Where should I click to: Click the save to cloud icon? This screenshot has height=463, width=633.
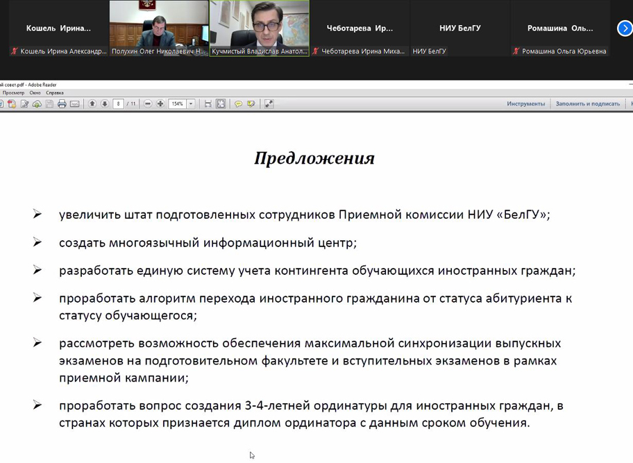(x=37, y=104)
